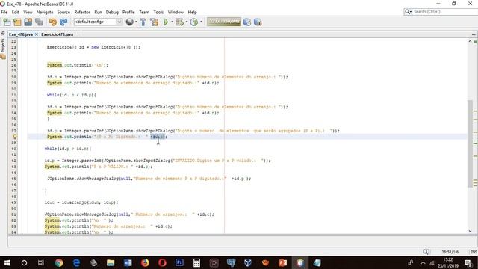Click the first cube icon after the memory bar
Viewport: 478px width, 269px height.
[247, 22]
